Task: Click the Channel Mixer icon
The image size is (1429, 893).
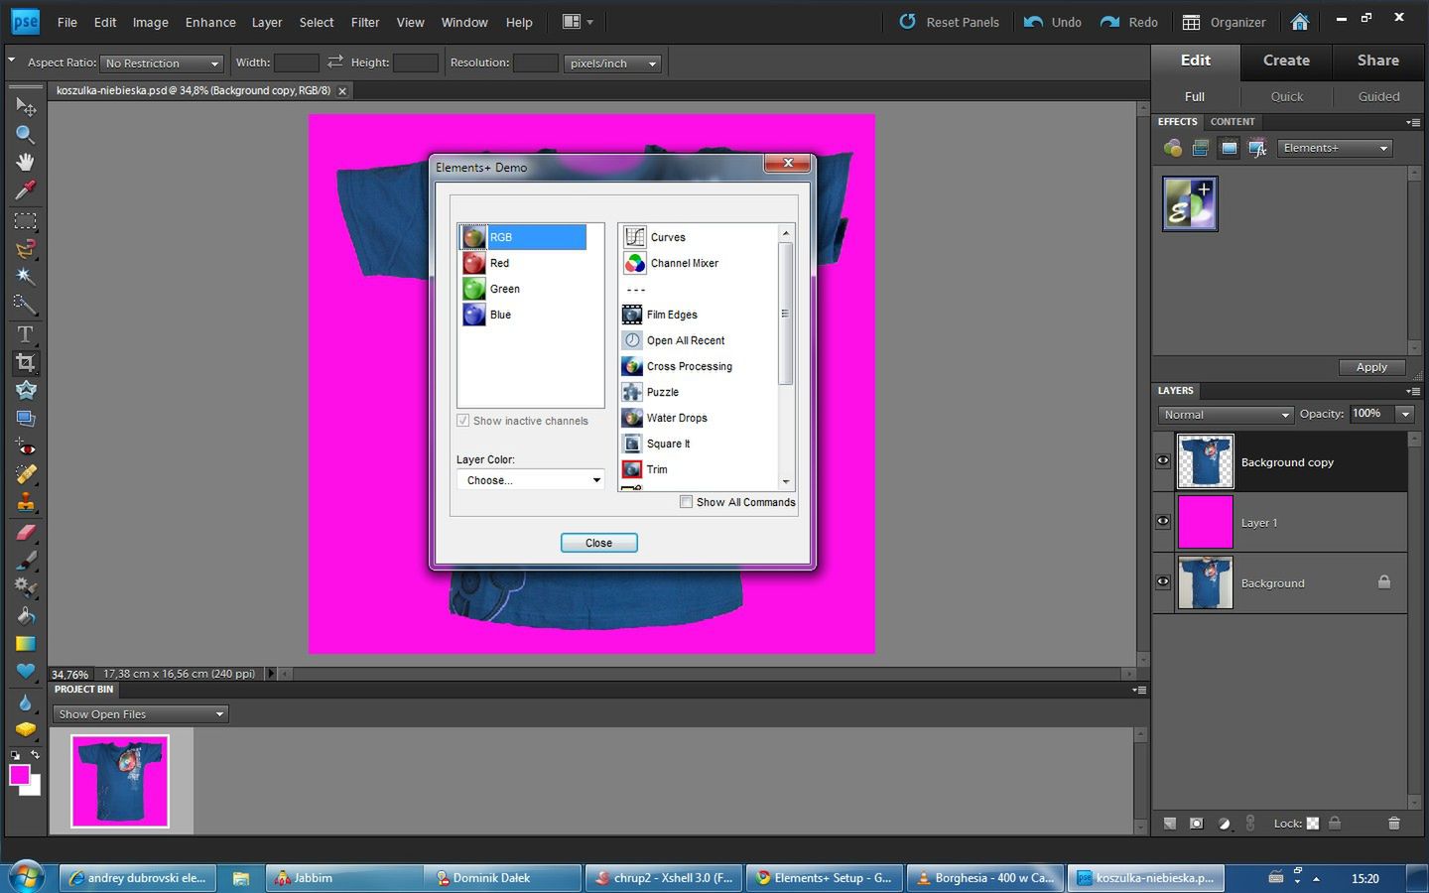Action: click(634, 263)
